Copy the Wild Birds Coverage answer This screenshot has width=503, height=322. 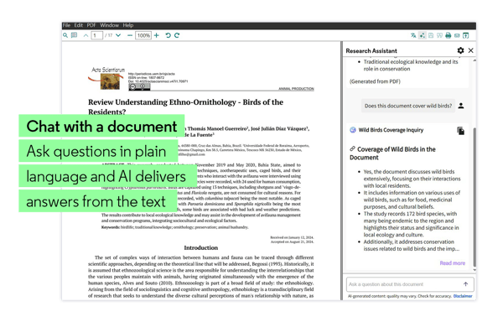[x=460, y=131]
